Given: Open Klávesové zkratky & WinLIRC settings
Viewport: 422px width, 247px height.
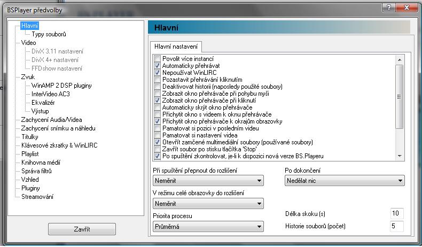Looking at the screenshot, I should coord(59,145).
